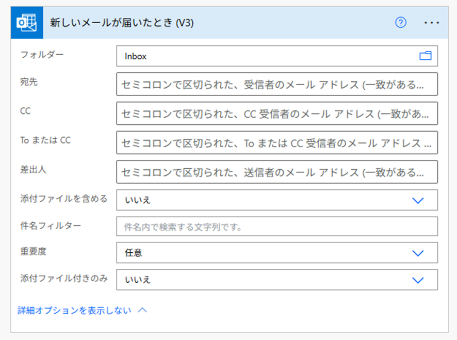This screenshot has height=340, width=457.
Task: Click the 差出人 sender address field
Action: tap(276, 172)
